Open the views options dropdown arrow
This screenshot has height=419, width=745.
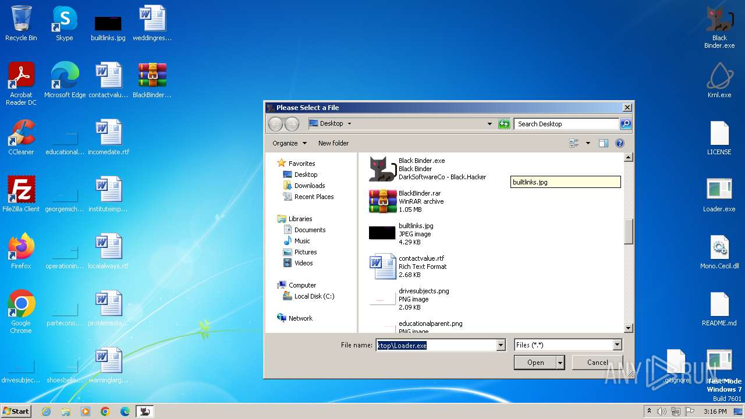[x=588, y=143]
